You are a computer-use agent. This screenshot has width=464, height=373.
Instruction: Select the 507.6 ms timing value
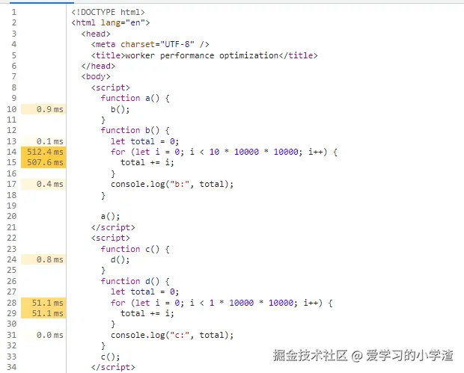45,162
